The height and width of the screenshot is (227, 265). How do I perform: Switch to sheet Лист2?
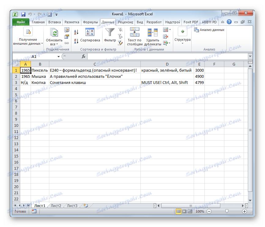pos(56,206)
